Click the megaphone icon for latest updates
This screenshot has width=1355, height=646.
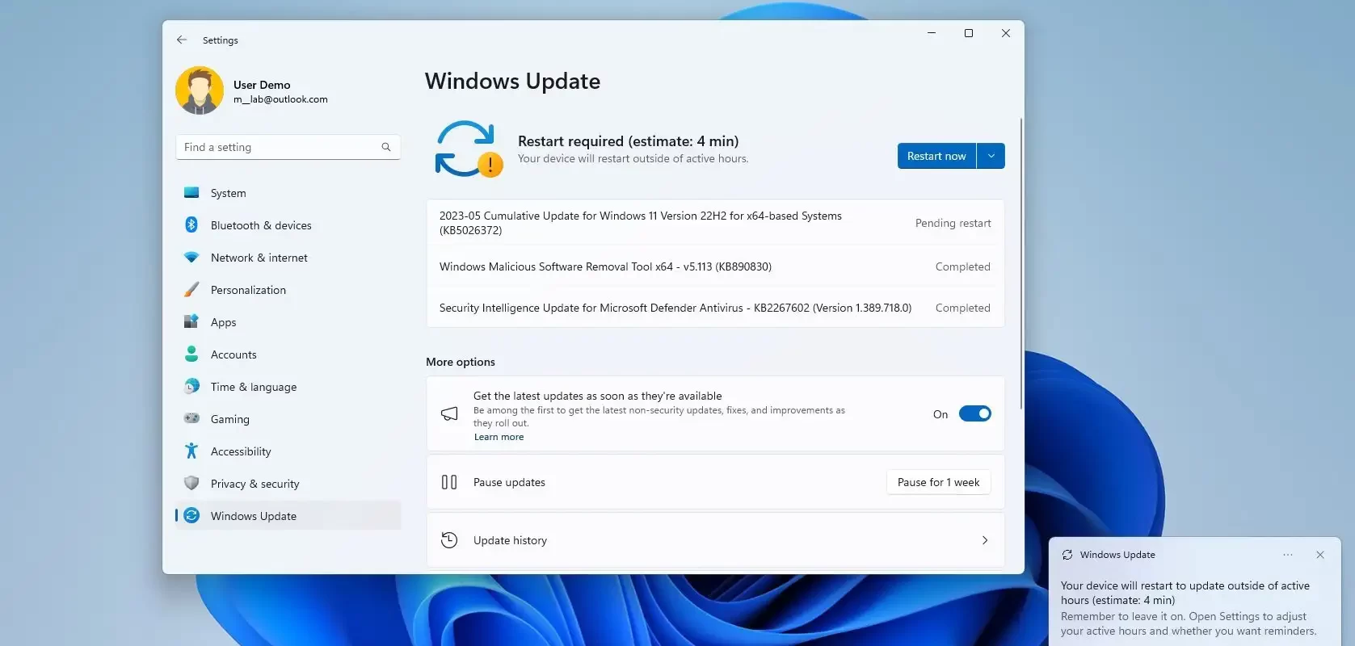click(x=449, y=413)
